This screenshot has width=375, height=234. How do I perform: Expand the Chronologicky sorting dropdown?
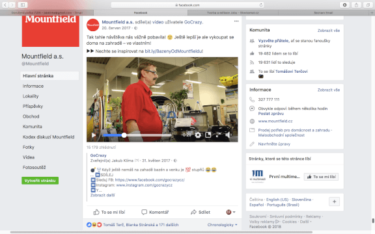(x=223, y=225)
